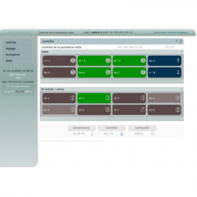The width and height of the screenshot is (197, 197).
Task: Toggle relay No.6 off
Action: (94, 72)
